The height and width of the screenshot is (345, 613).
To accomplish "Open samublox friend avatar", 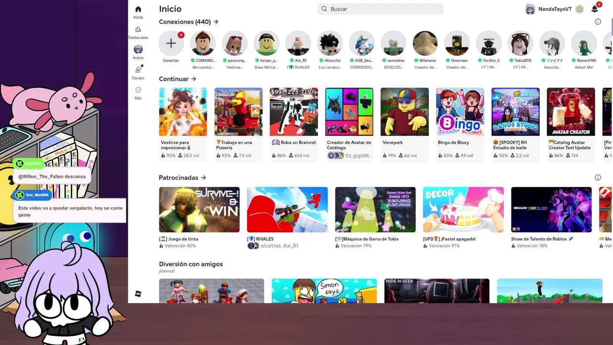I will pyautogui.click(x=393, y=44).
